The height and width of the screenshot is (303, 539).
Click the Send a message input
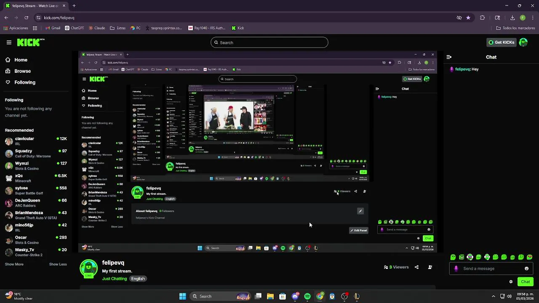[491, 268]
